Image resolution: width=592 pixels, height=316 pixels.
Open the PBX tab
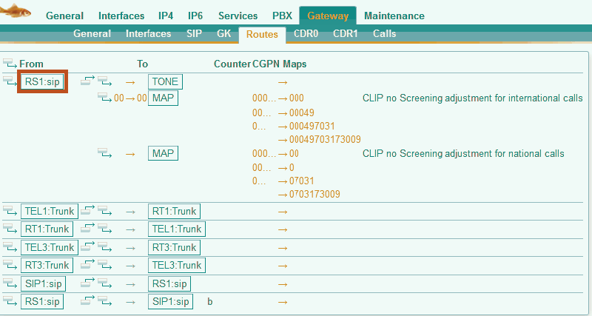[283, 16]
